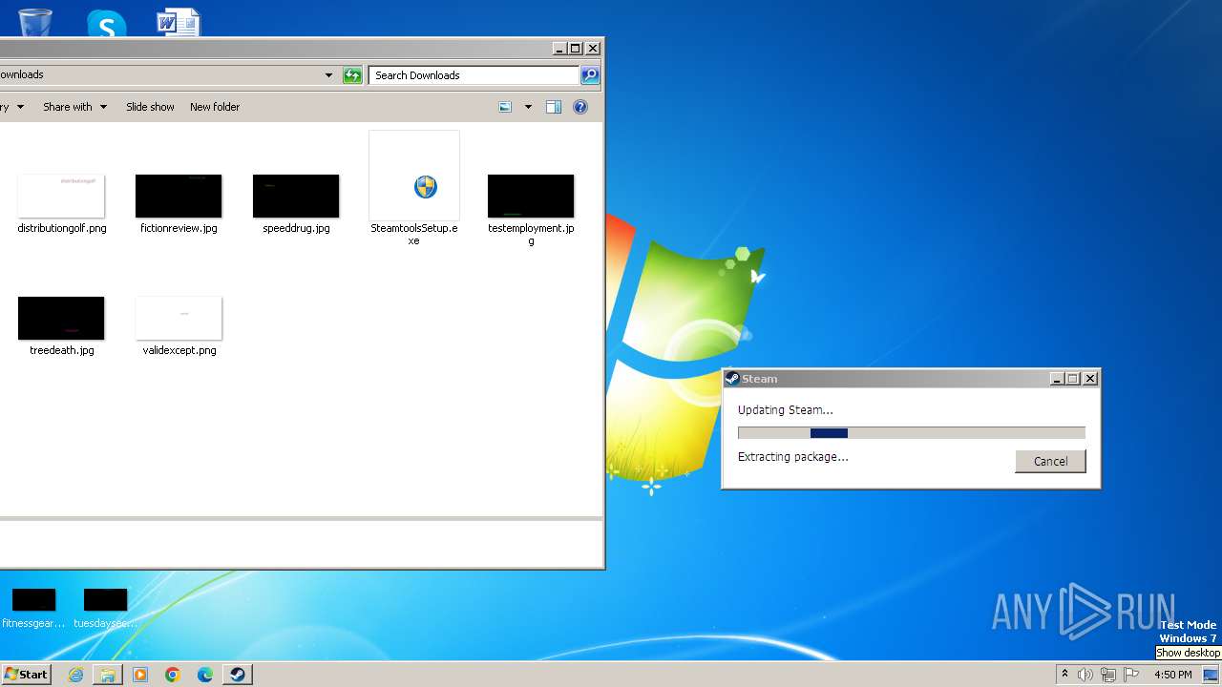Viewport: 1222px width, 687px height.
Task: Click the Downloads address bar
Action: pos(159,75)
